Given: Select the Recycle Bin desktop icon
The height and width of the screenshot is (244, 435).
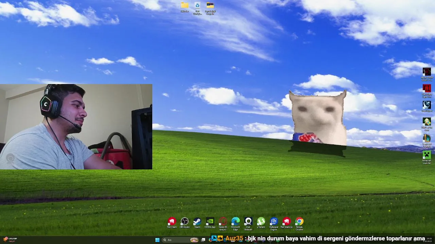Looking at the screenshot, I should (x=197, y=8).
